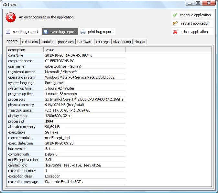Click the green checkmark continue application icon
This screenshot has width=218, height=193.
pyautogui.click(x=175, y=15)
